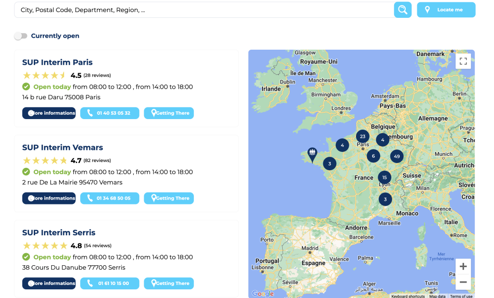
Task: Click the (54 reviews) text for Serris
Action: pyautogui.click(x=97, y=245)
